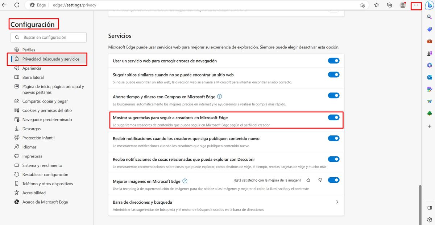Open the Games panel in the sidebar
Viewport: 435px width, 225px height.
point(429,53)
